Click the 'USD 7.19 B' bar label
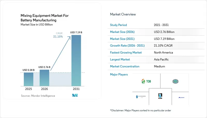 click(x=76, y=32)
